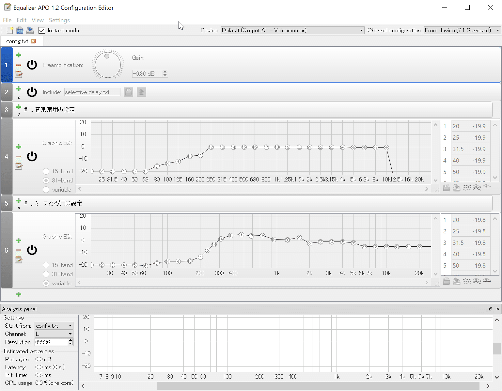Viewport: 502px width, 391px height.
Task: Open the Device dropdown
Action: 292,30
